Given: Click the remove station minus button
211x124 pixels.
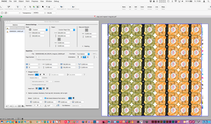Looking at the screenshot, I should 16,106.
